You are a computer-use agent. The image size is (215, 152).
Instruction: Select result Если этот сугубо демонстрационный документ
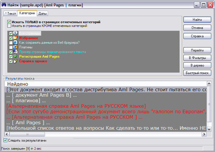point(105,111)
